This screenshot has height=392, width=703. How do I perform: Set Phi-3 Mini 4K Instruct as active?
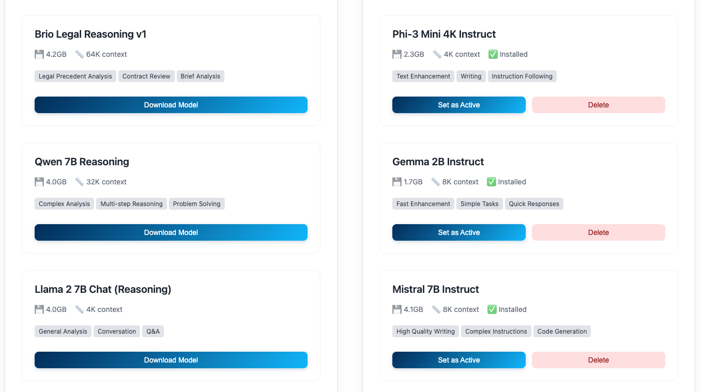click(459, 104)
